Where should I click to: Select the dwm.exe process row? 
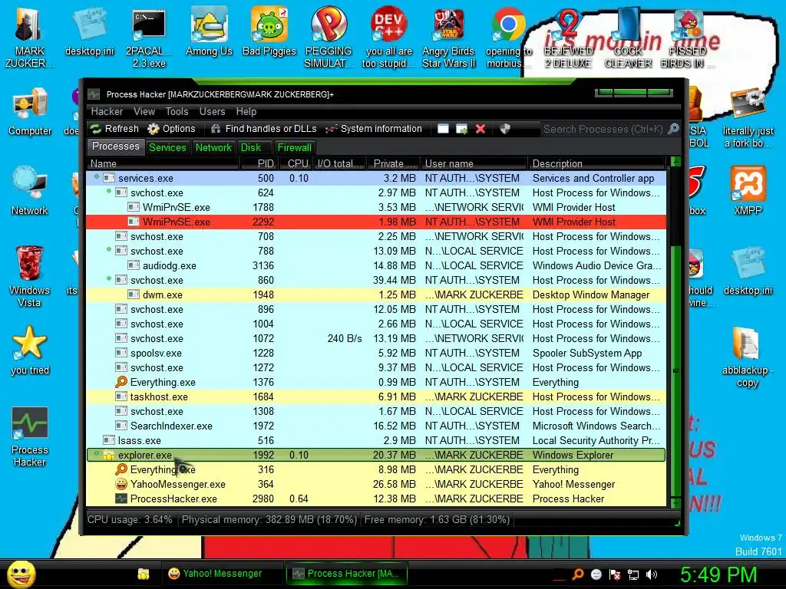[x=376, y=294]
